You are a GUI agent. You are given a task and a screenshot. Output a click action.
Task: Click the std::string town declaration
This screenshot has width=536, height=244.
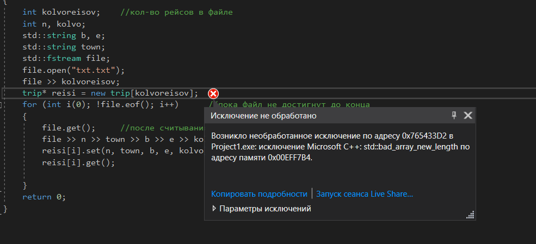pyautogui.click(x=64, y=47)
